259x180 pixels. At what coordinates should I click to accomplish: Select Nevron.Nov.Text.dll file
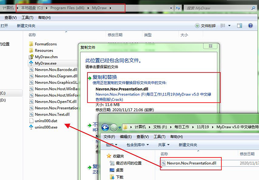coord(49,114)
